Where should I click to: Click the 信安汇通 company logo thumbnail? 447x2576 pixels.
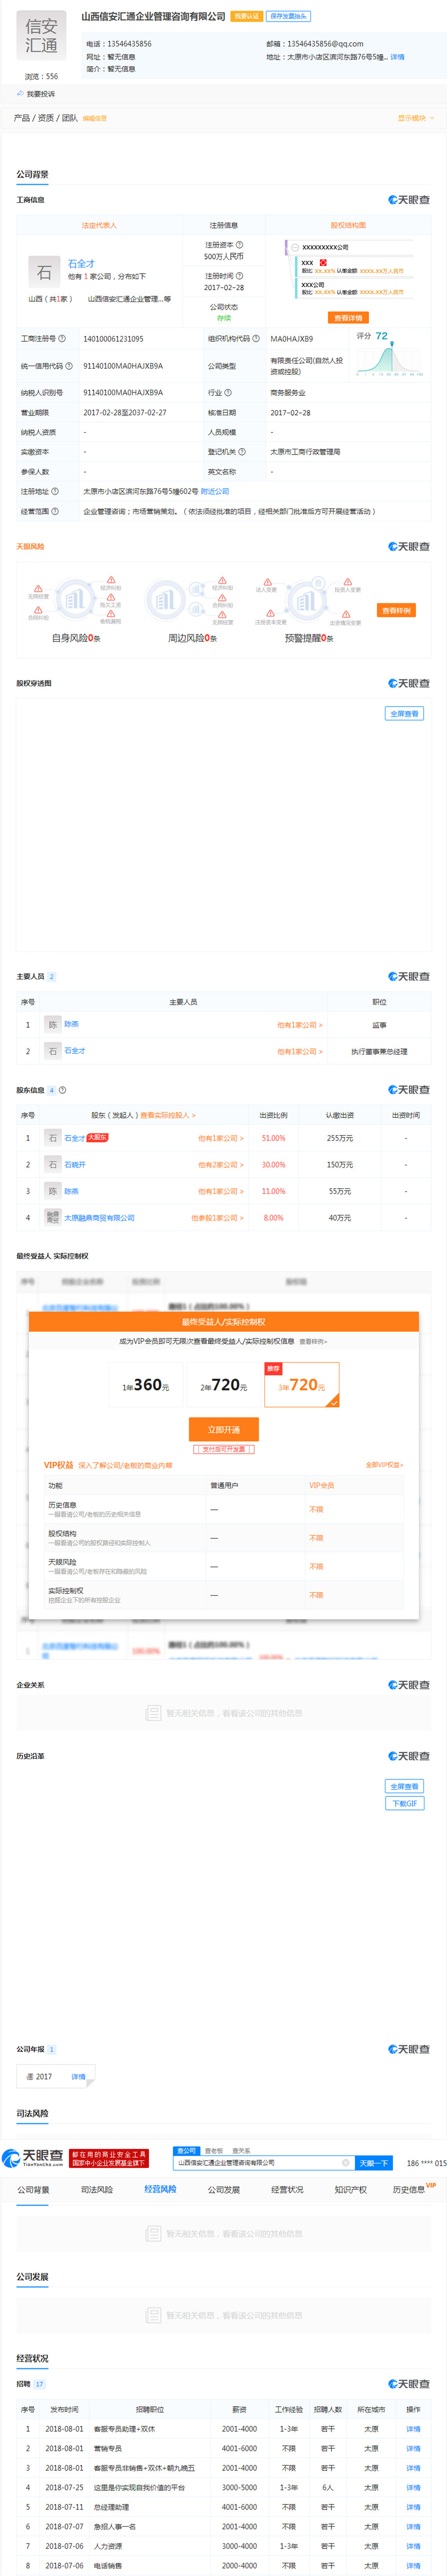[x=41, y=36]
